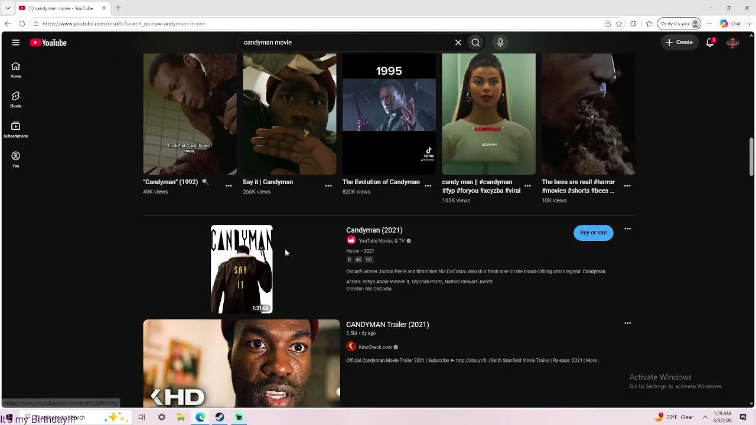The image size is (756, 425).
Task: Open the Candyman (2021) title link
Action: (374, 230)
